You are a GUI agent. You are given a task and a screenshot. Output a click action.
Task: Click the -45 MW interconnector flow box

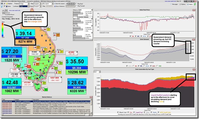click(x=71, y=53)
